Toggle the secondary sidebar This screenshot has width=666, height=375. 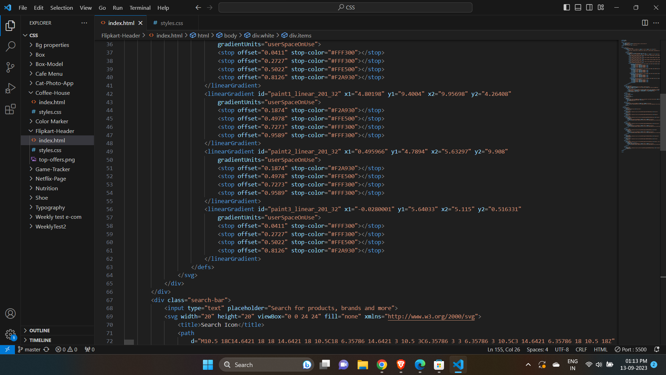click(589, 7)
